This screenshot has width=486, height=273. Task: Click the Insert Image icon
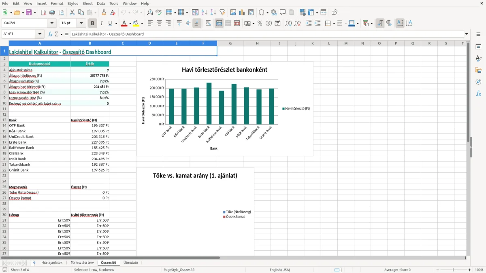[233, 13]
